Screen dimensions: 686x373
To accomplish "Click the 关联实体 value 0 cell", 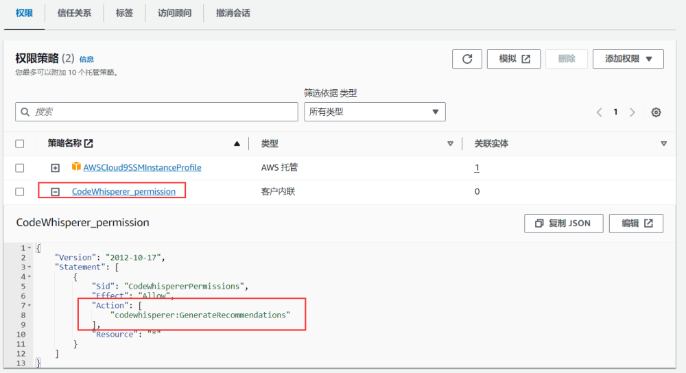I will (477, 191).
